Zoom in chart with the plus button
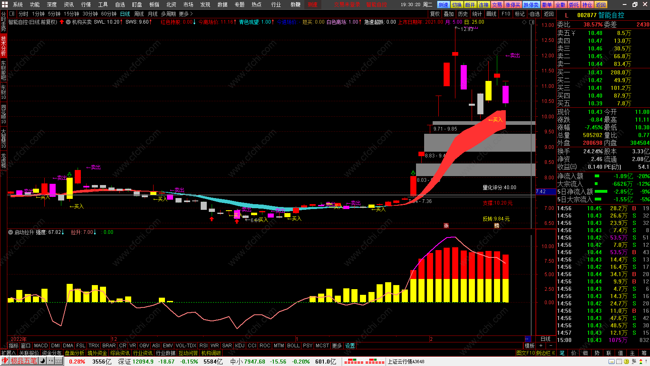 pos(541,346)
